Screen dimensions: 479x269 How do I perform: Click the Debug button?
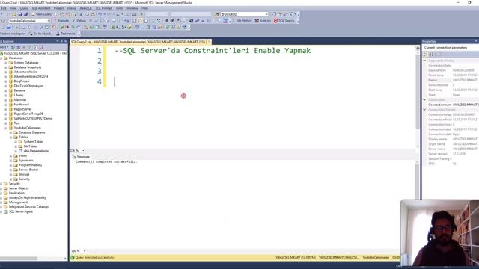[79, 21]
